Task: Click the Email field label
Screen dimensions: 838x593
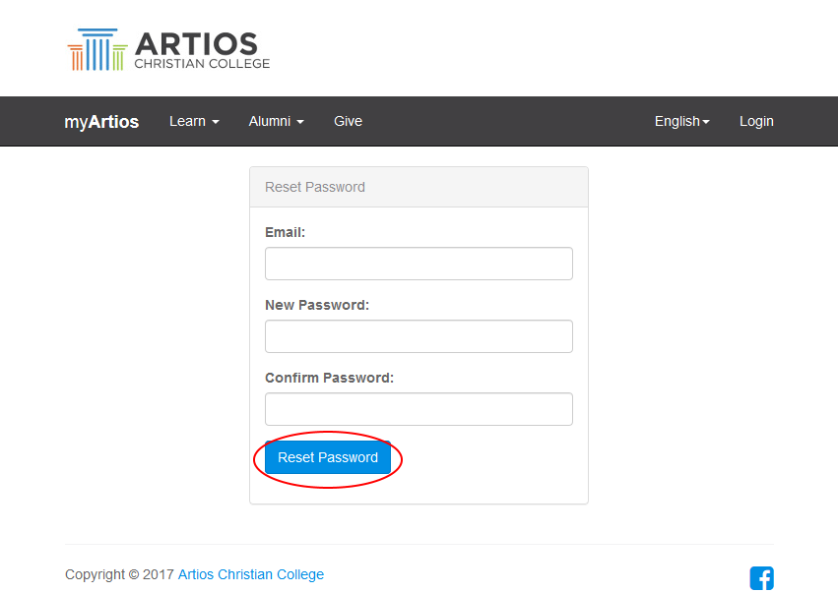Action: point(285,232)
